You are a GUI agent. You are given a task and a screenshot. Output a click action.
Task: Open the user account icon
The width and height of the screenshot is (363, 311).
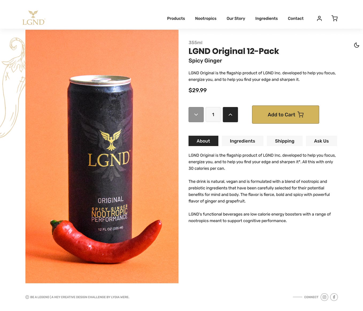(319, 18)
